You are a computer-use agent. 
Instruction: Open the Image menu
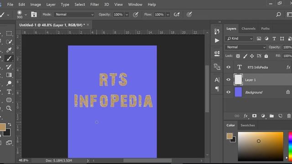36,5
